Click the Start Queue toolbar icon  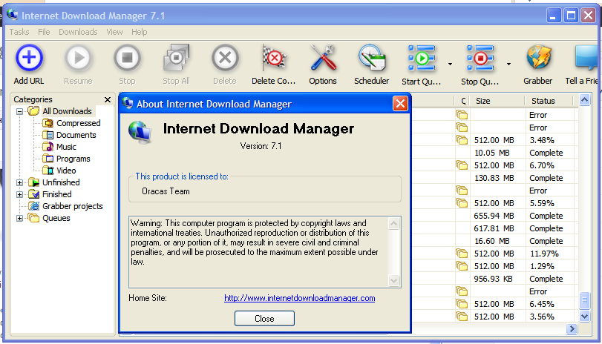pos(421,58)
